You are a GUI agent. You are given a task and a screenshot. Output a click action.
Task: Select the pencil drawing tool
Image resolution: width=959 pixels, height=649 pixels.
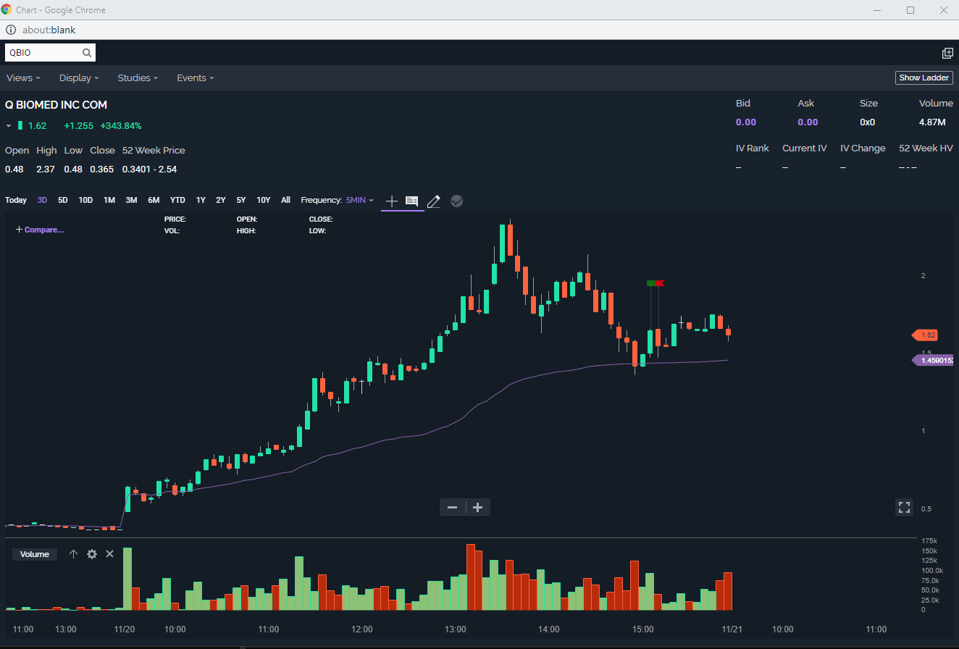(434, 201)
